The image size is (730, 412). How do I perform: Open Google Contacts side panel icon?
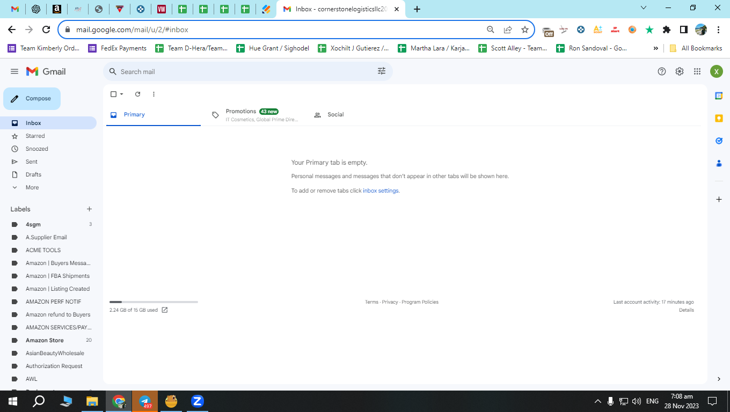[x=719, y=163]
